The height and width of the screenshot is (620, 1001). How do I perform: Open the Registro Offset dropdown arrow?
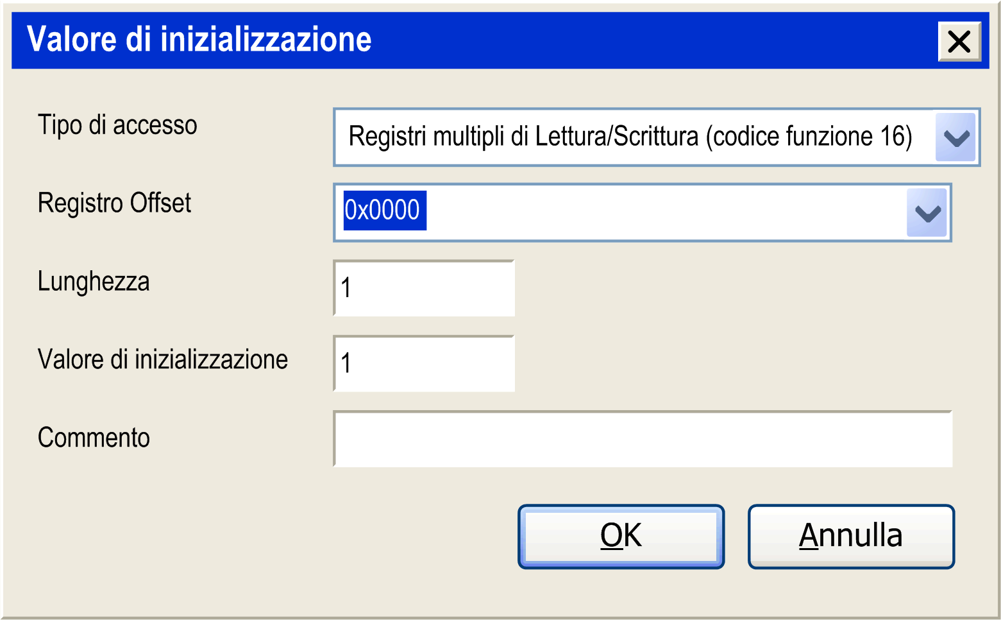[927, 212]
